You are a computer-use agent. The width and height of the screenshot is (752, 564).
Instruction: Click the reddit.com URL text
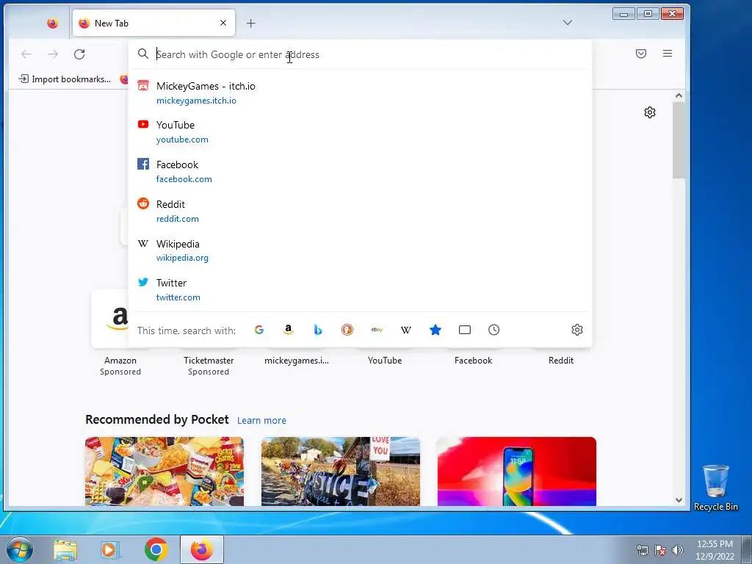(178, 219)
